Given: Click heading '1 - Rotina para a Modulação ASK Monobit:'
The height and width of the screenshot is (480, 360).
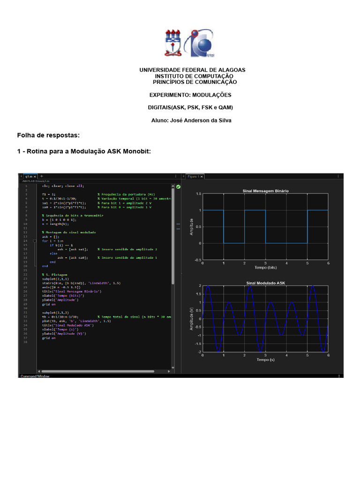Looking at the screenshot, I should (84, 151).
